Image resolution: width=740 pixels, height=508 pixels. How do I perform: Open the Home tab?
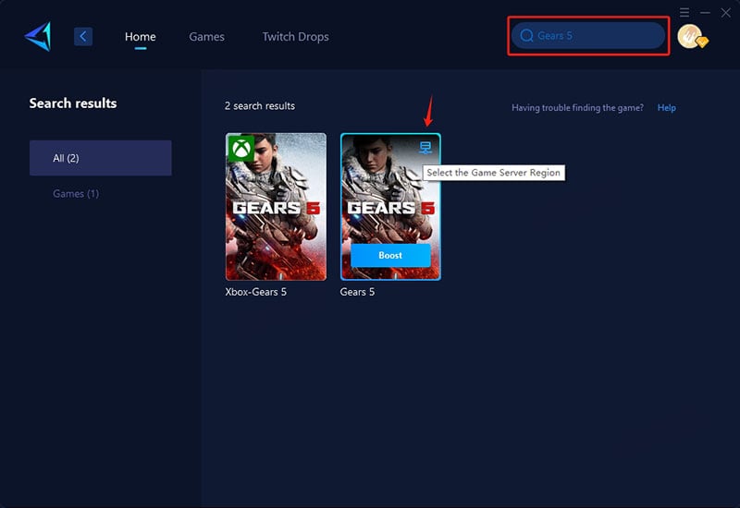coord(141,37)
